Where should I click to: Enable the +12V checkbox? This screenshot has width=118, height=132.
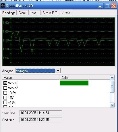pos(5,102)
